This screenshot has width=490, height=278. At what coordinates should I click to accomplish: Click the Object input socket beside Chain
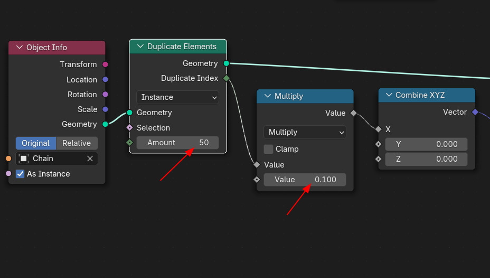tap(8, 159)
